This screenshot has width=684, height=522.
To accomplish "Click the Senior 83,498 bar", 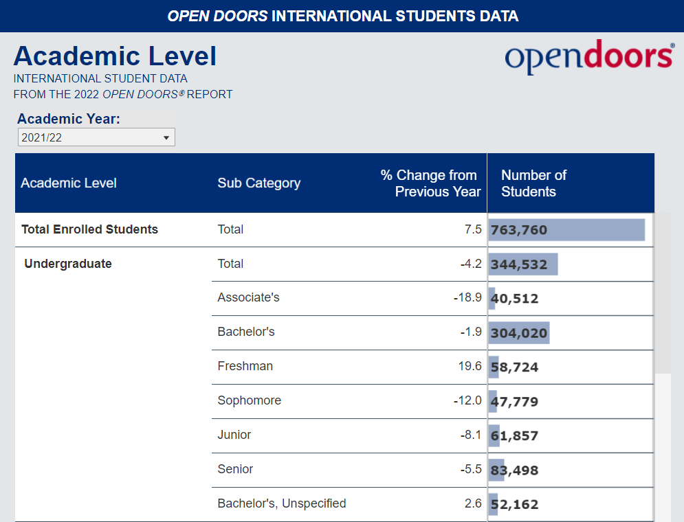I will click(x=496, y=470).
